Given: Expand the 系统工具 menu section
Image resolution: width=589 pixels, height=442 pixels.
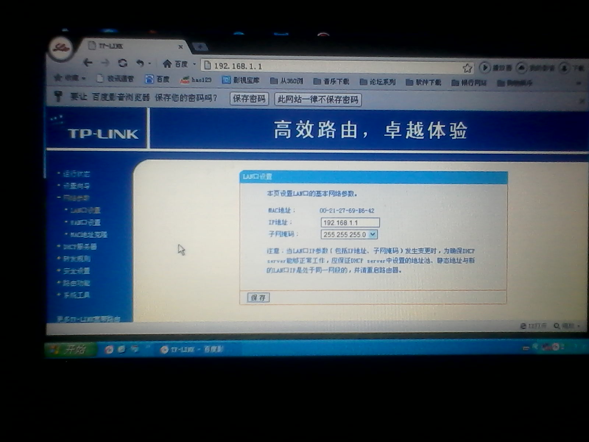Looking at the screenshot, I should coord(76,295).
